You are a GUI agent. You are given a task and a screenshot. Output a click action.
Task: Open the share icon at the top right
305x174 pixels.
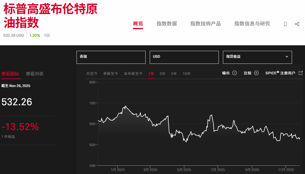297,24
